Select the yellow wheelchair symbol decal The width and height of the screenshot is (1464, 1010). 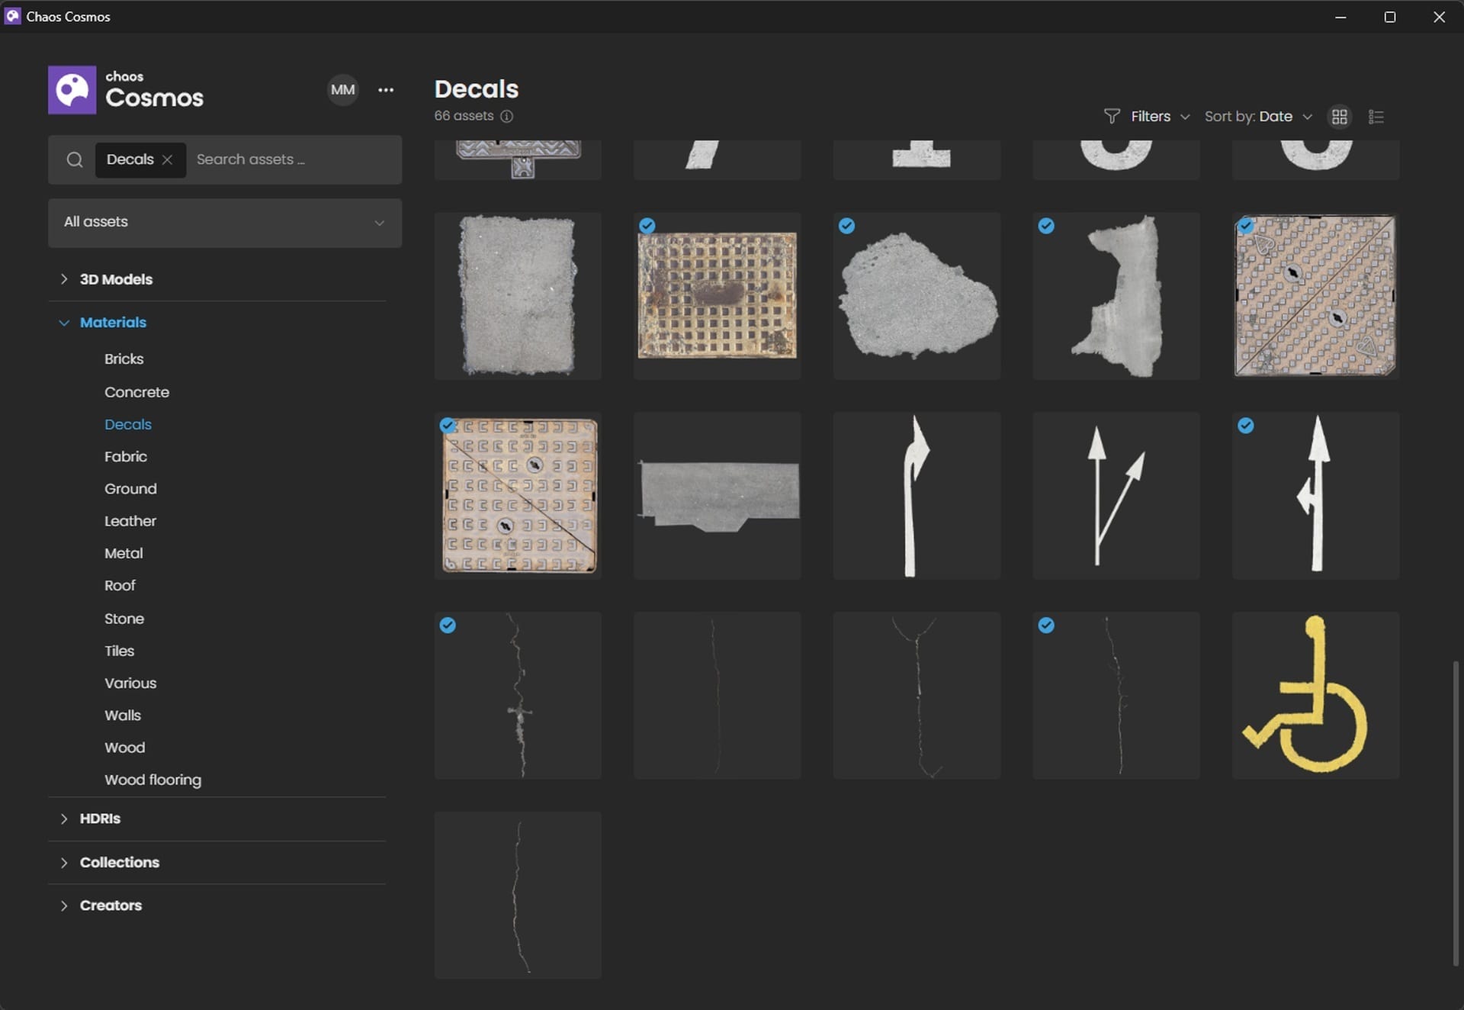(1315, 695)
